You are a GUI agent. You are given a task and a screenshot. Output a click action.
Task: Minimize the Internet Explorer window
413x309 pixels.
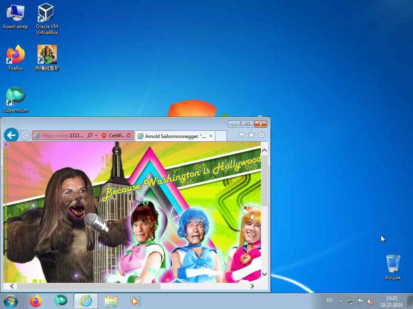234,124
